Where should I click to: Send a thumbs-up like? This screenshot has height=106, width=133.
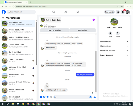(95, 97)
